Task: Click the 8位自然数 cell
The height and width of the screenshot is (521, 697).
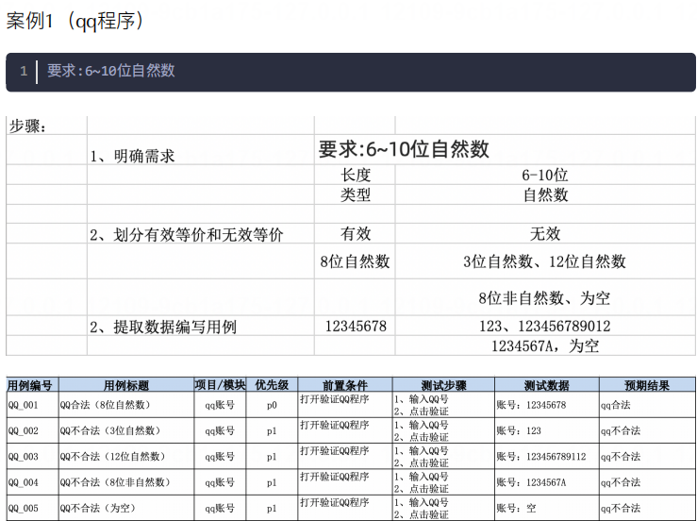Action: pyautogui.click(x=355, y=261)
